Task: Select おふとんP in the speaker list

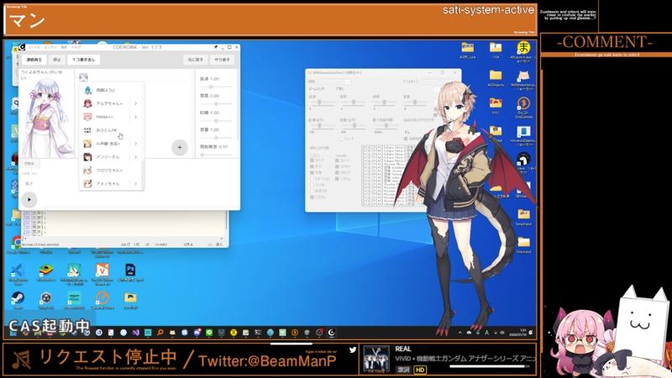Action: point(112,130)
